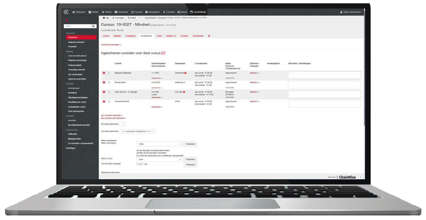Viewport: 426px width, 220px height.
Task: Click the sidebar search magnifier button
Action: [x=93, y=26]
